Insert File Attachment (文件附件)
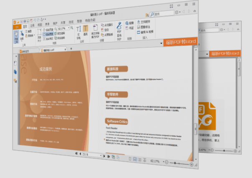252x178 pixels. [144, 22]
